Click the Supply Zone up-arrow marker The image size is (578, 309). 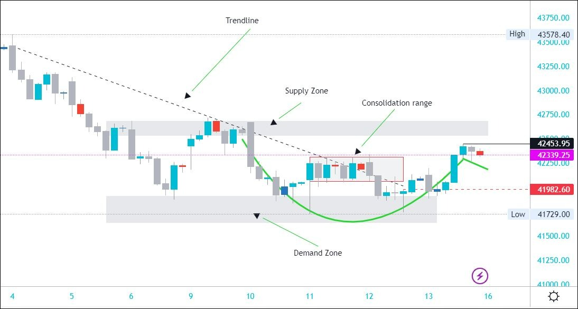coord(273,123)
